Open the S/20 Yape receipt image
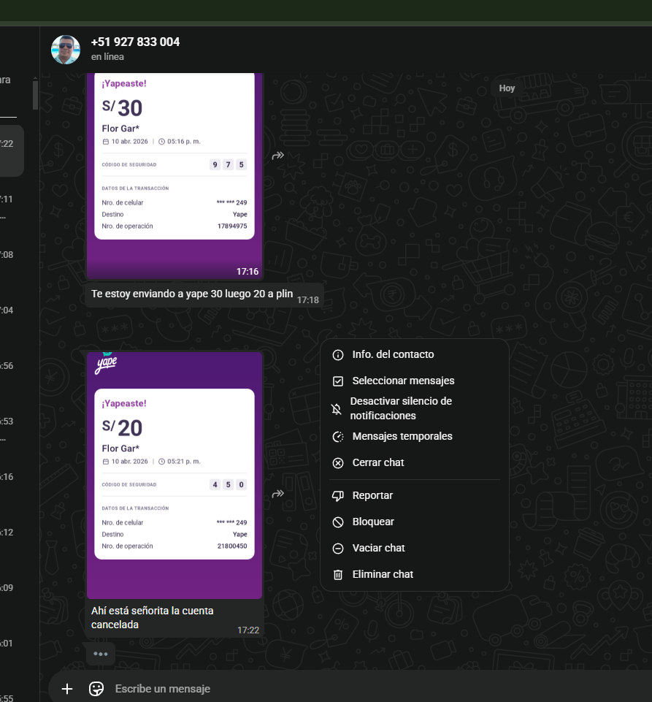The height and width of the screenshot is (702, 652). pos(174,474)
